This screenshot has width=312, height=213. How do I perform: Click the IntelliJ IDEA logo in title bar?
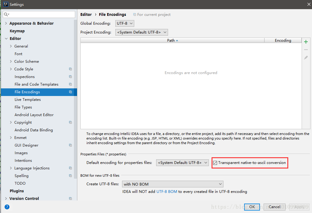[5, 4]
